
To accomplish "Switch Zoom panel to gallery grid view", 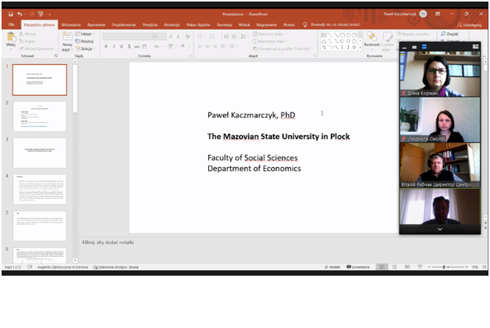I will [x=475, y=47].
